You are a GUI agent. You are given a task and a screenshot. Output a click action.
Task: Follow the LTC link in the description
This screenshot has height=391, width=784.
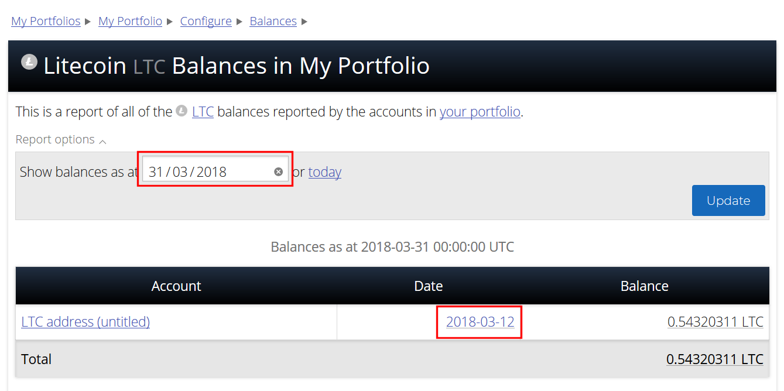click(203, 112)
